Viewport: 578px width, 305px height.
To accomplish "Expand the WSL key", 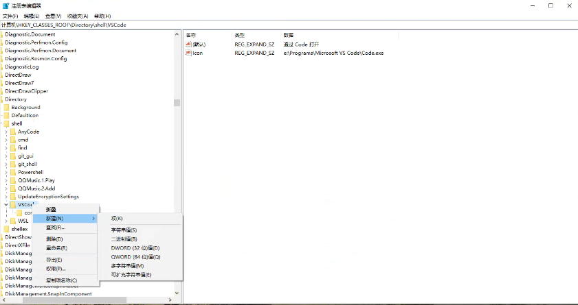I will tap(6, 221).
